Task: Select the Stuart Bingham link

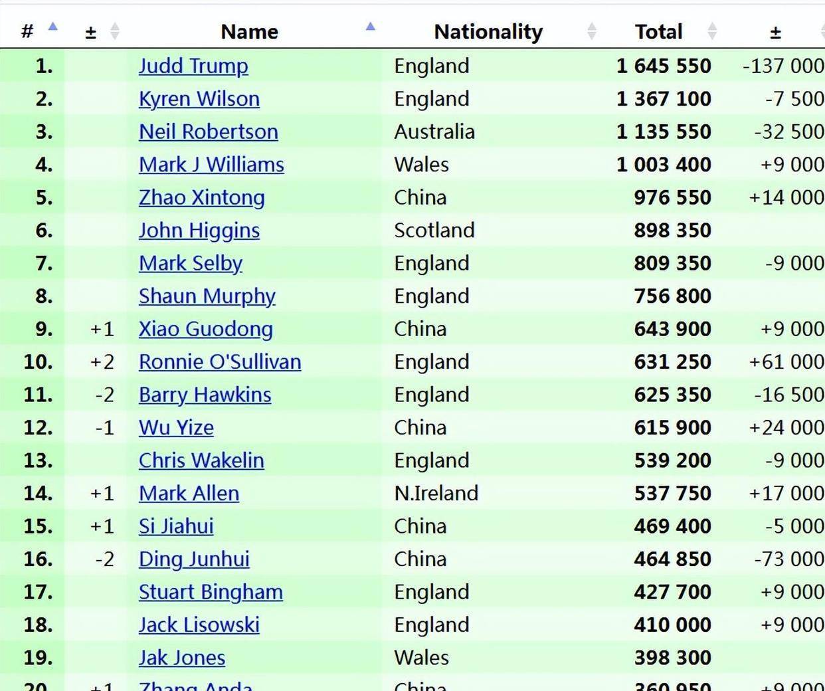Action: click(211, 592)
